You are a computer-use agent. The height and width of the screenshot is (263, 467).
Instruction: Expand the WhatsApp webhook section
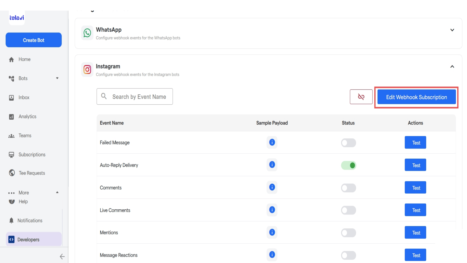point(452,30)
